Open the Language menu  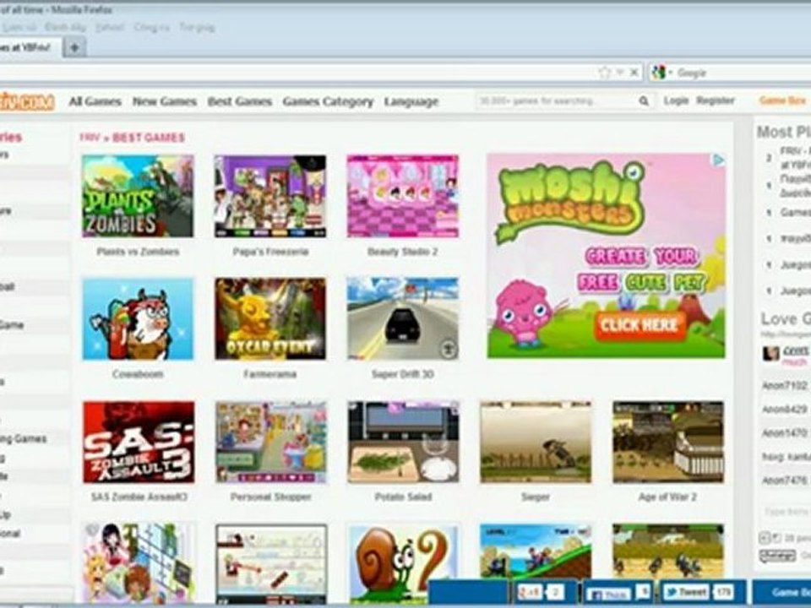pos(411,102)
